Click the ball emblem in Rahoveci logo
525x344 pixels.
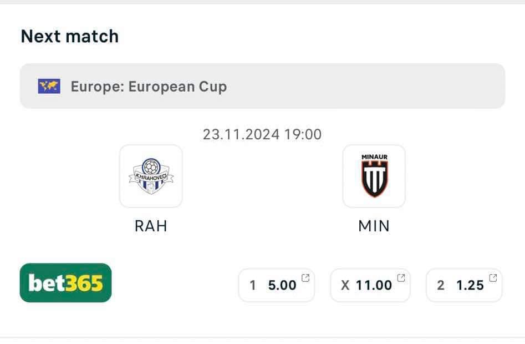coord(151,166)
